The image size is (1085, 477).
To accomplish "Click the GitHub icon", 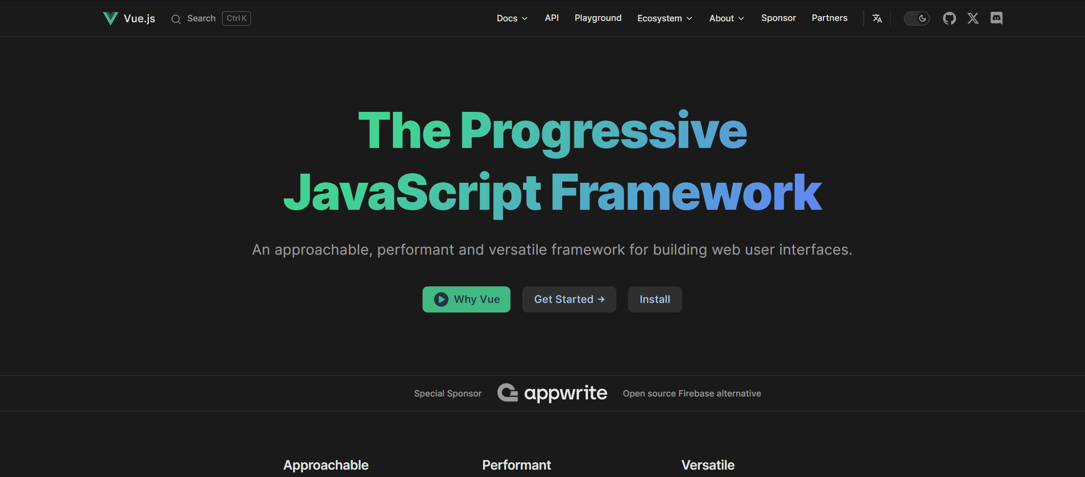I will (x=949, y=18).
